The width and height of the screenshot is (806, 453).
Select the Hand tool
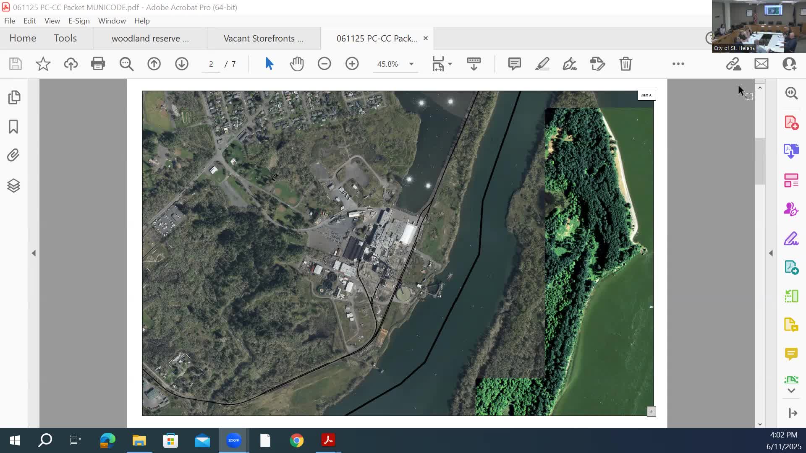[297, 64]
